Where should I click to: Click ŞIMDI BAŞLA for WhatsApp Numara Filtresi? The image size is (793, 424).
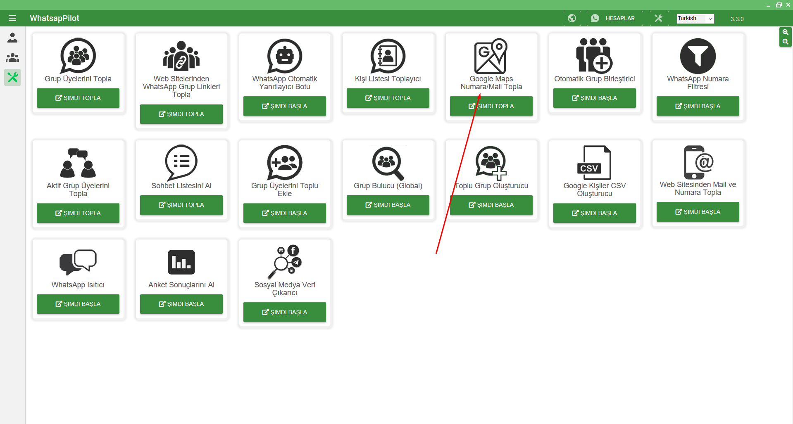pyautogui.click(x=698, y=106)
